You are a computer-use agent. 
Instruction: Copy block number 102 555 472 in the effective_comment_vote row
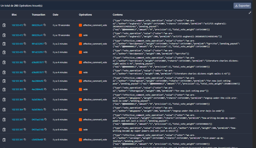point(25,25)
